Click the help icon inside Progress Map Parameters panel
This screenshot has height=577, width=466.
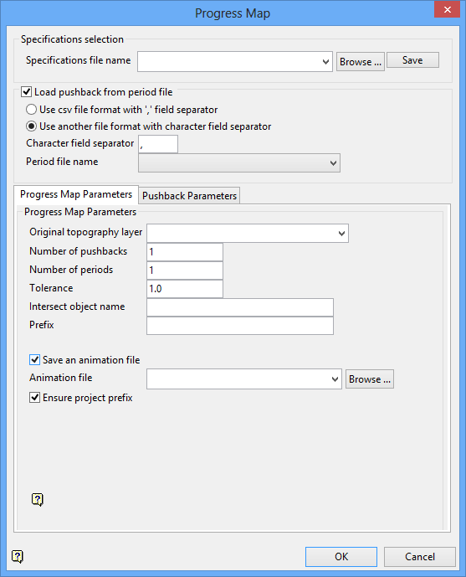38,500
